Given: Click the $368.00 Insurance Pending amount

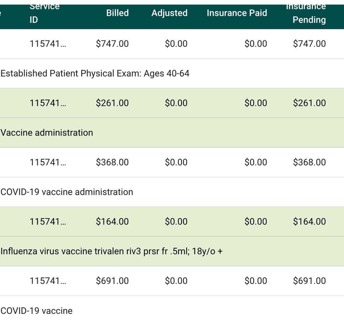Looking at the screenshot, I should pos(309,162).
